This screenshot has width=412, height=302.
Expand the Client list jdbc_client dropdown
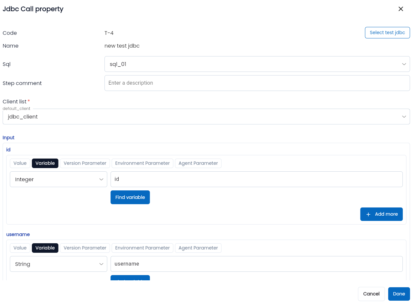coord(206,117)
